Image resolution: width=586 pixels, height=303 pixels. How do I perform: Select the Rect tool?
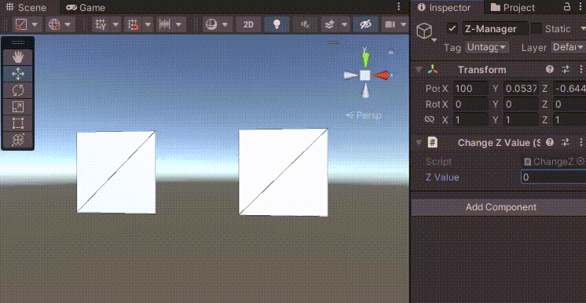pyautogui.click(x=18, y=123)
